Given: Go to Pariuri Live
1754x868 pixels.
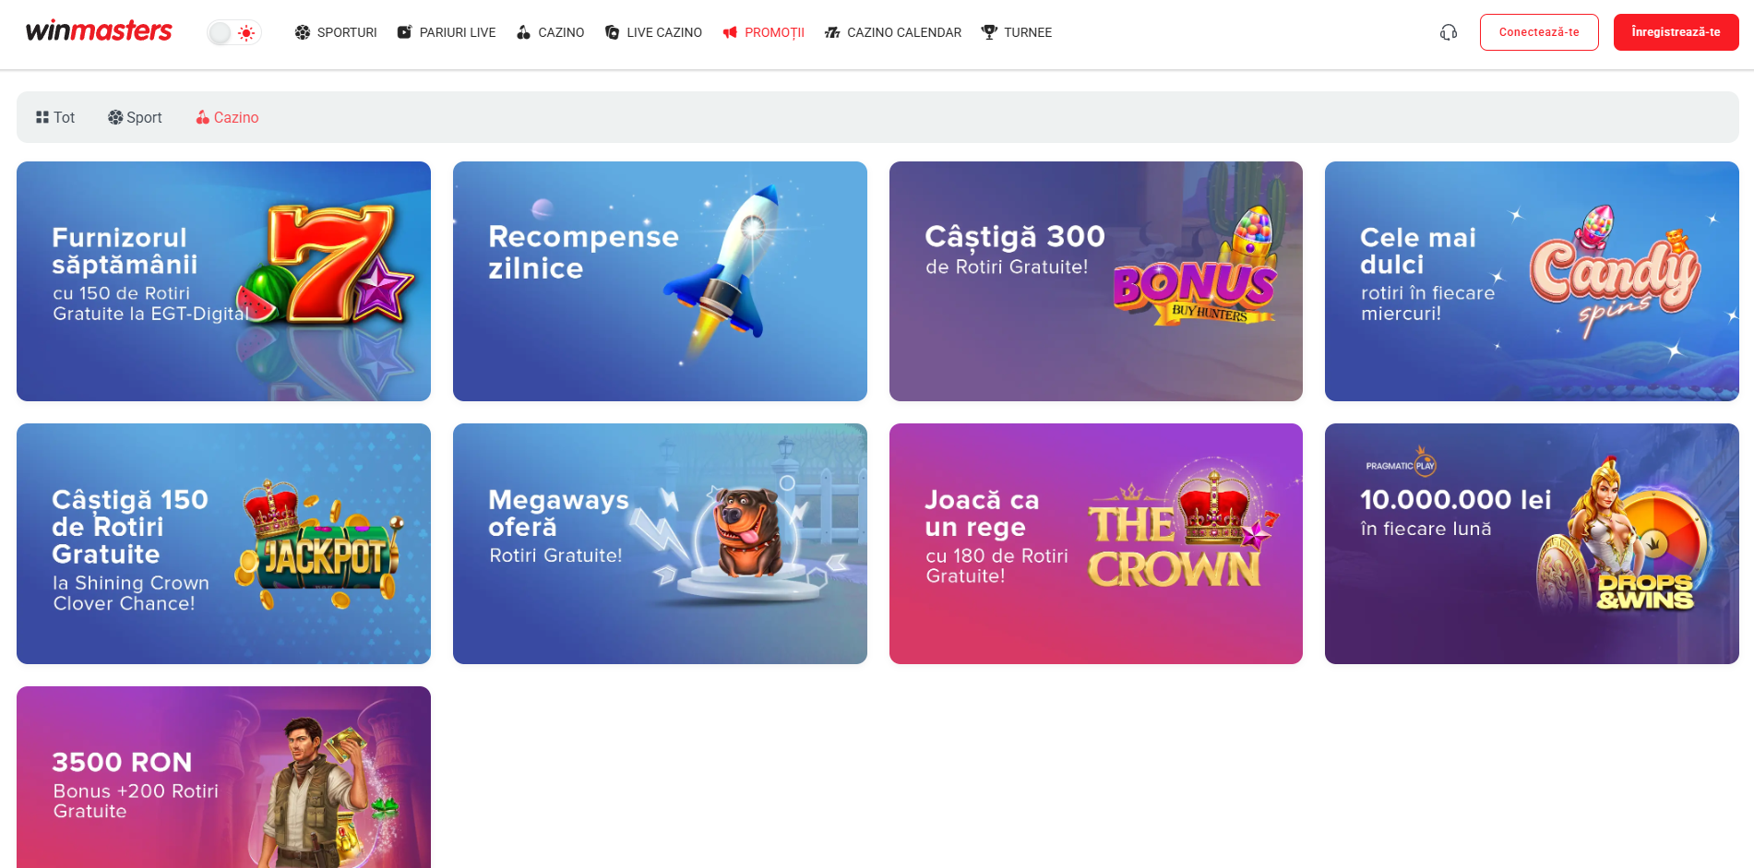Looking at the screenshot, I should tap(447, 32).
